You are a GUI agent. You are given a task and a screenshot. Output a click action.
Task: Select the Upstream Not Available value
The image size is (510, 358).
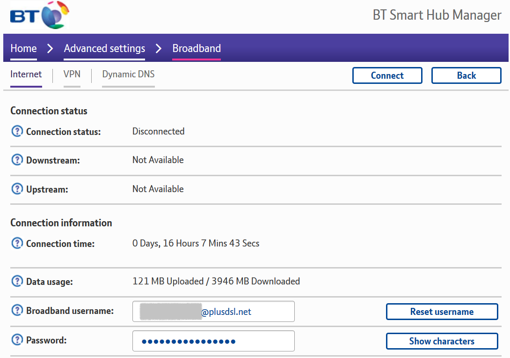tap(158, 189)
